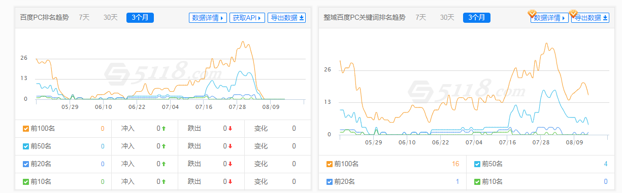Switch left chart to 7天 range
Screen dimensions: 622x193
pos(84,17)
